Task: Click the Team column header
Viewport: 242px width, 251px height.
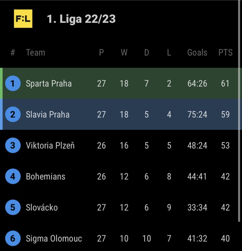Action: tap(35, 53)
